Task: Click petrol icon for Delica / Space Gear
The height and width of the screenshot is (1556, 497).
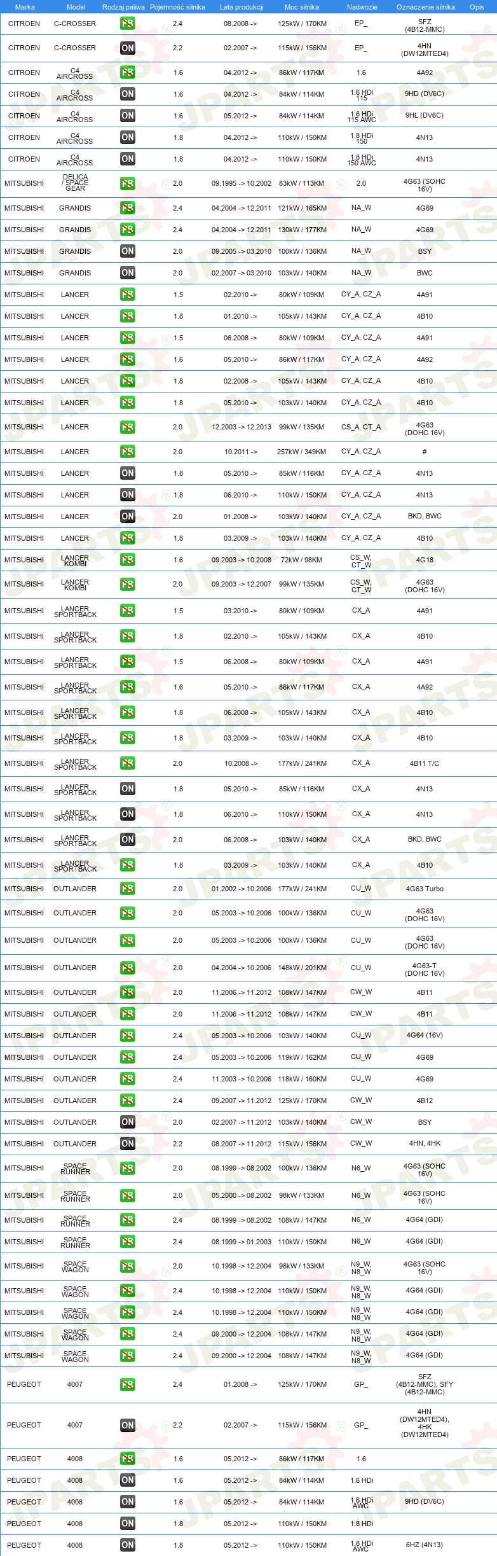Action: point(128,183)
